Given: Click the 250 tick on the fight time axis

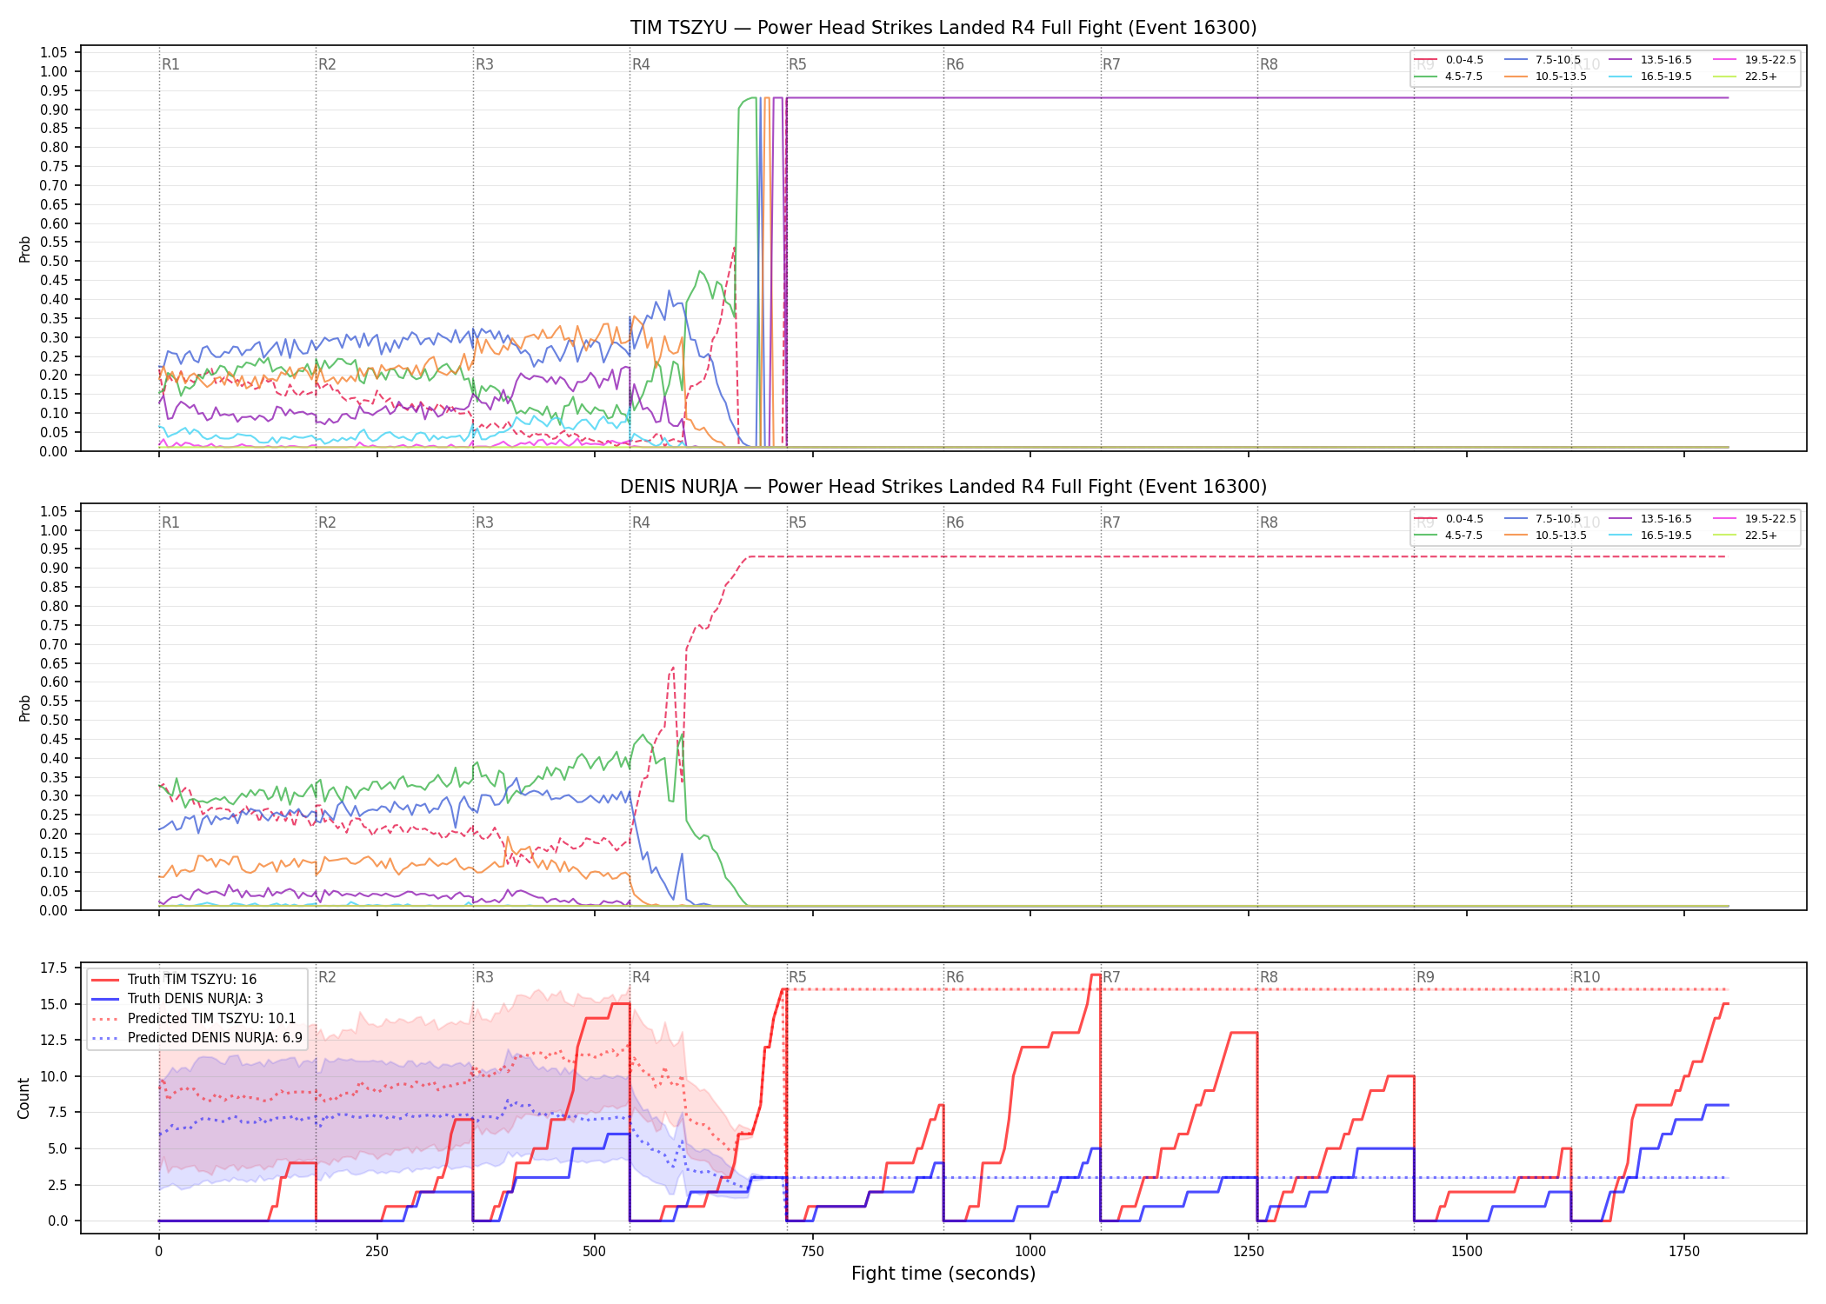Looking at the screenshot, I should (x=377, y=1251).
